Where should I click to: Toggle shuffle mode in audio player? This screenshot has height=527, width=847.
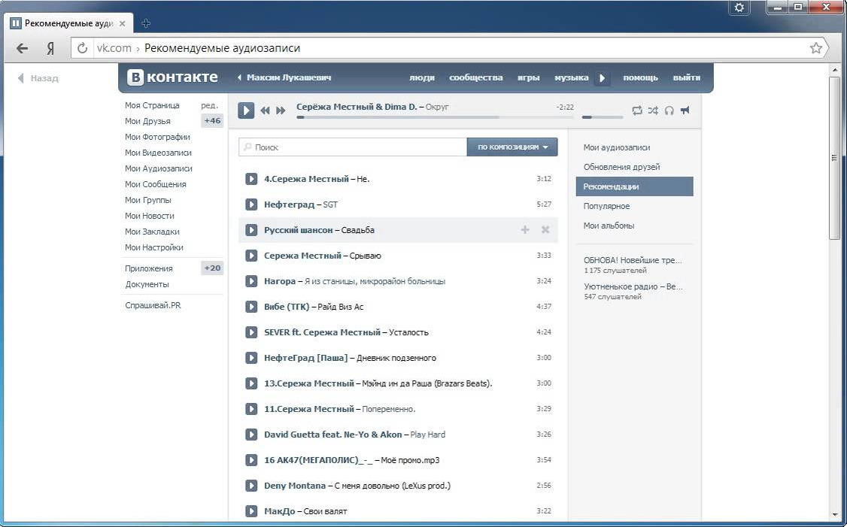tap(653, 111)
